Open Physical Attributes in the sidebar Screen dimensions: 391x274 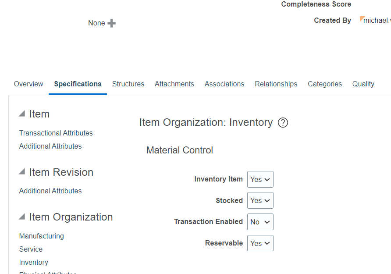tap(48, 272)
